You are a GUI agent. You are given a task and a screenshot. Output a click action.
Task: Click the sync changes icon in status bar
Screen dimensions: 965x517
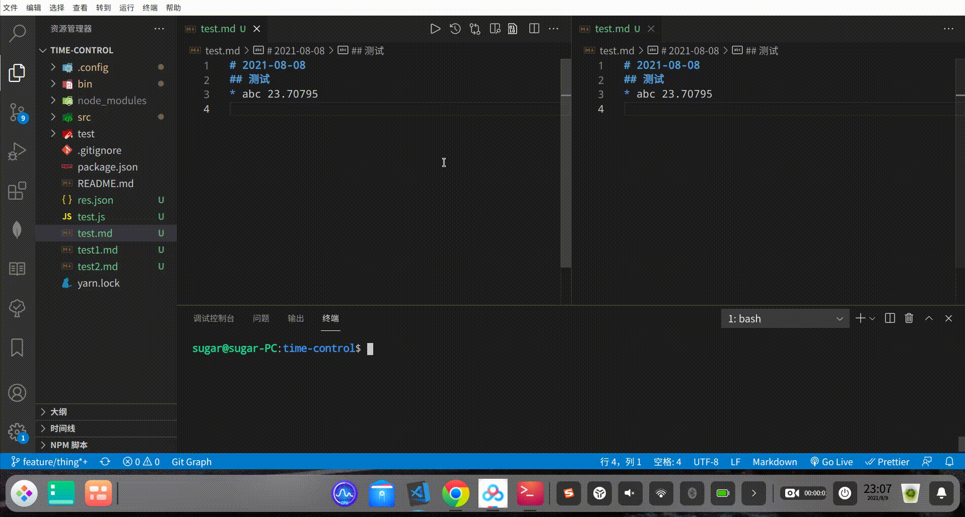pos(105,462)
